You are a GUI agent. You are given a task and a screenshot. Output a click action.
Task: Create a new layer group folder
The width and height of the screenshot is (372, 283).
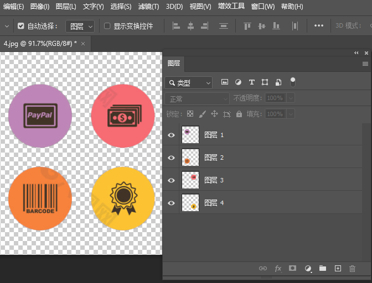(323, 269)
